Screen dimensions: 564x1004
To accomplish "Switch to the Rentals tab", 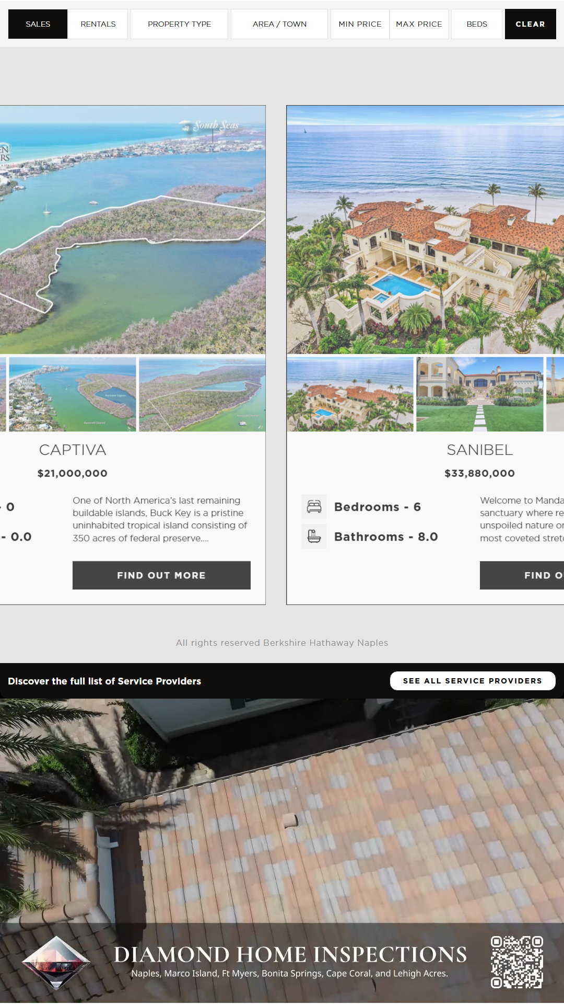I will [x=98, y=24].
